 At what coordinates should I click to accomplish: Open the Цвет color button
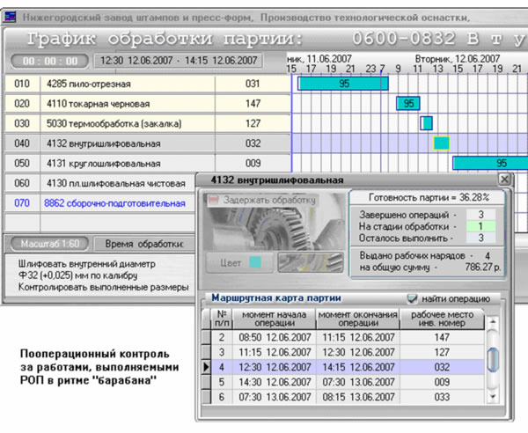(240, 262)
